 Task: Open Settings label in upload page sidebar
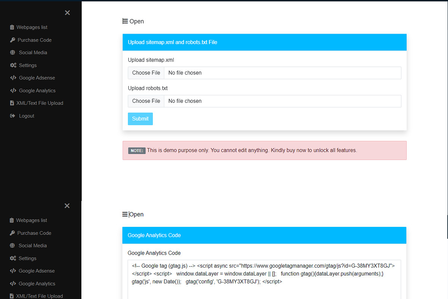click(x=28, y=65)
